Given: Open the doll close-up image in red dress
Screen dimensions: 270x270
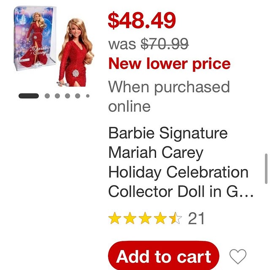Looking at the screenshot, I should tap(75, 51).
